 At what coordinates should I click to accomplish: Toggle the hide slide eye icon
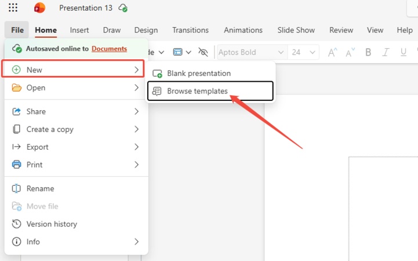pos(203,52)
